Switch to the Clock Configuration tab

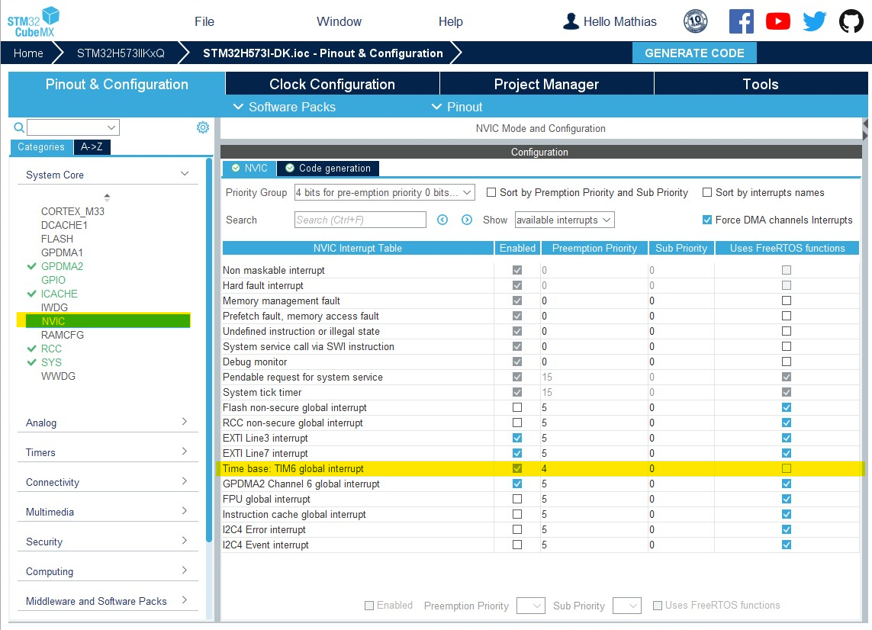[332, 85]
